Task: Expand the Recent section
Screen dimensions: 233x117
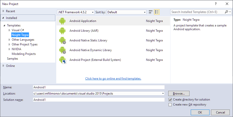Action: (3, 11)
